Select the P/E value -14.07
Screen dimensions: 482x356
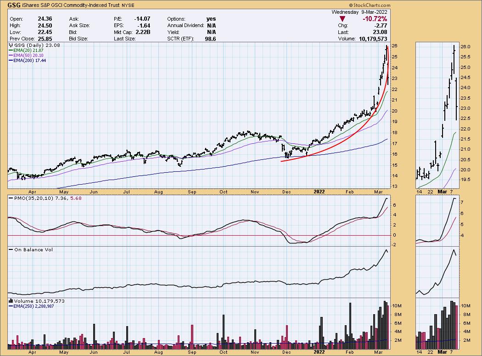(x=142, y=19)
